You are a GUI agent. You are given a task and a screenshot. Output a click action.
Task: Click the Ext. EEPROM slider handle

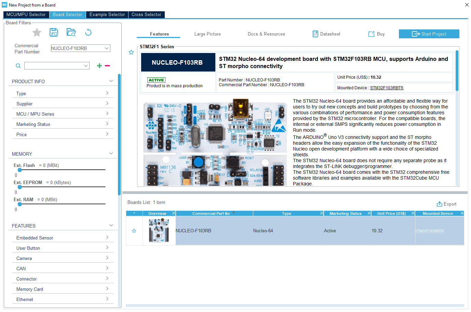[x=20, y=187]
